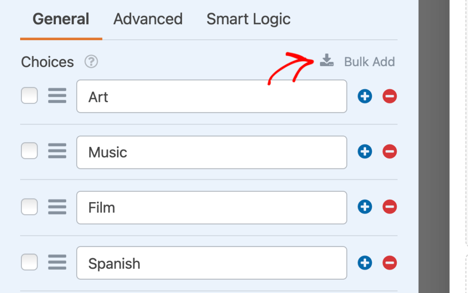This screenshot has width=468, height=293.
Task: Add a choice after Film
Action: click(x=365, y=207)
